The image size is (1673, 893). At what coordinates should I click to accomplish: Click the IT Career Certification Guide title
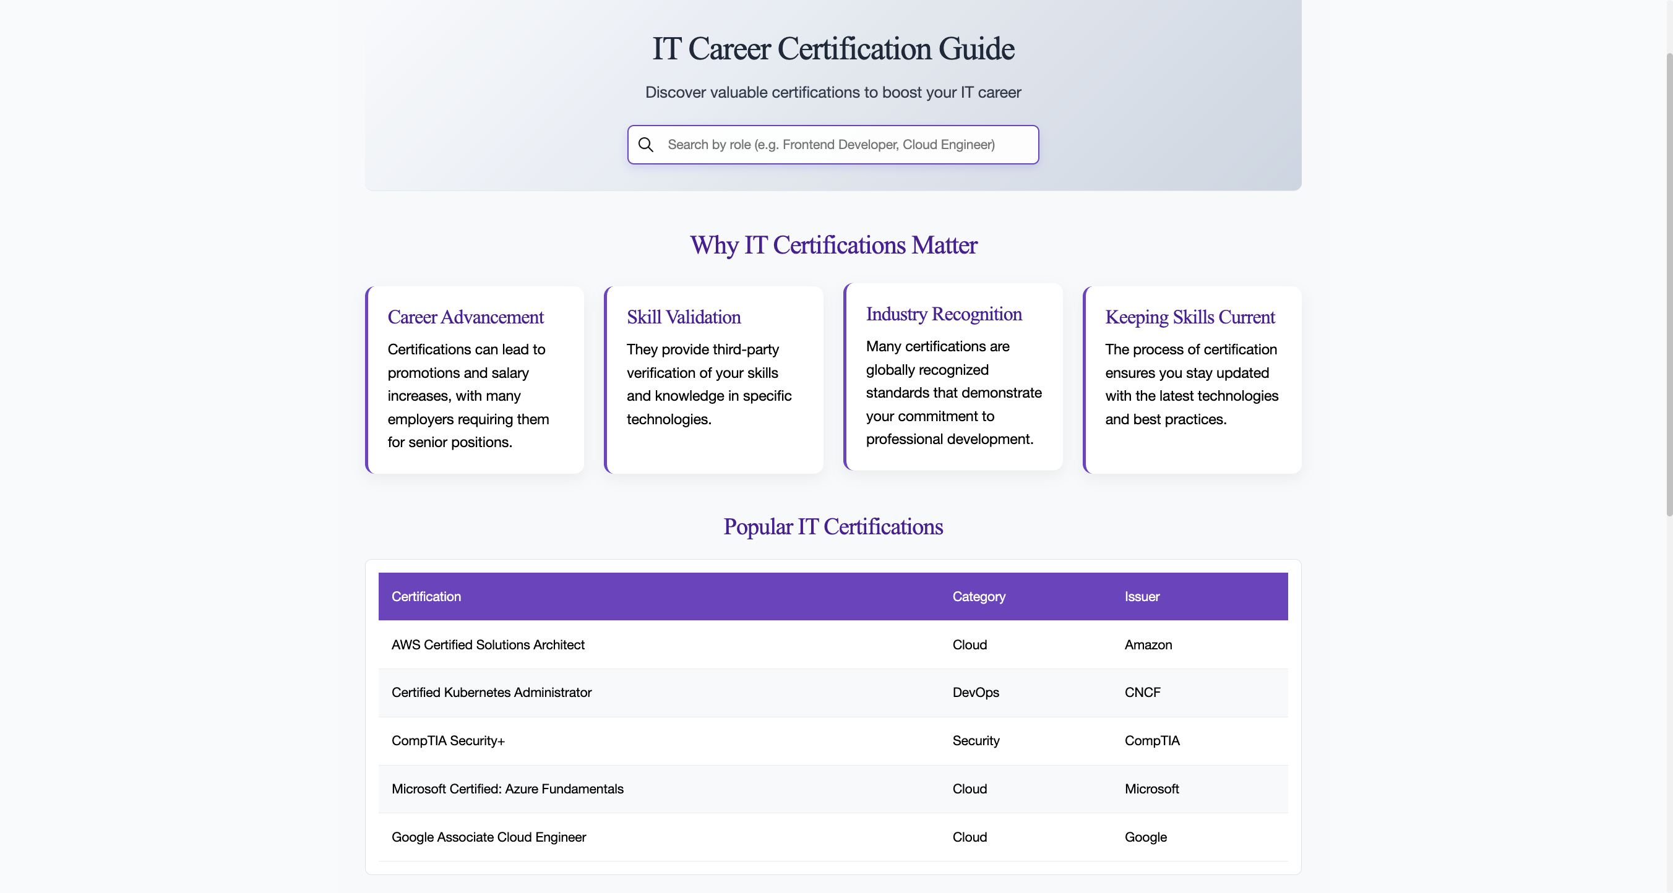(x=833, y=49)
